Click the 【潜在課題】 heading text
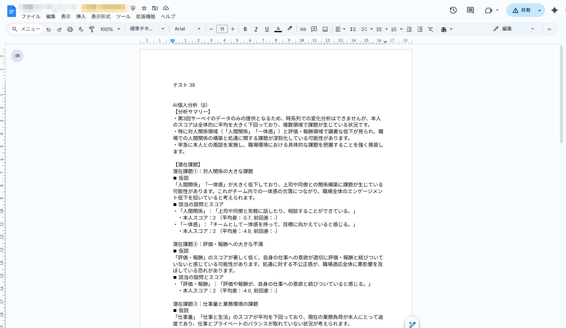 pyautogui.click(x=188, y=165)
